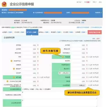Switch to the 出资情况 tab
Image resolution: width=106 pixels, height=107 pixels.
[x=7, y=32]
